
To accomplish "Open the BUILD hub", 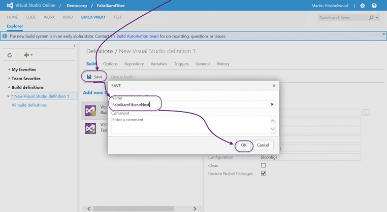I will click(x=68, y=17).
